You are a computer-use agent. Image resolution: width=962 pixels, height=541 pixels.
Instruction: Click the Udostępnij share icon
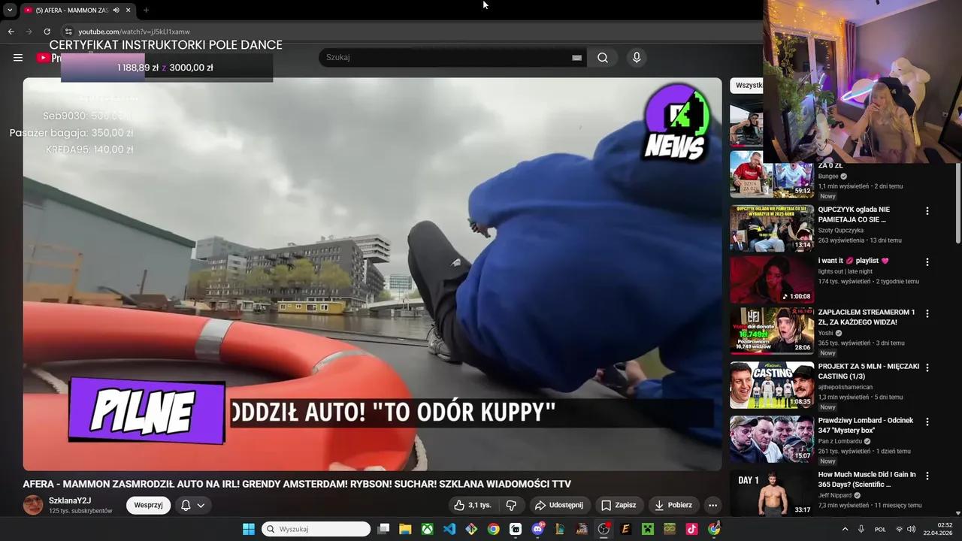pos(540,505)
